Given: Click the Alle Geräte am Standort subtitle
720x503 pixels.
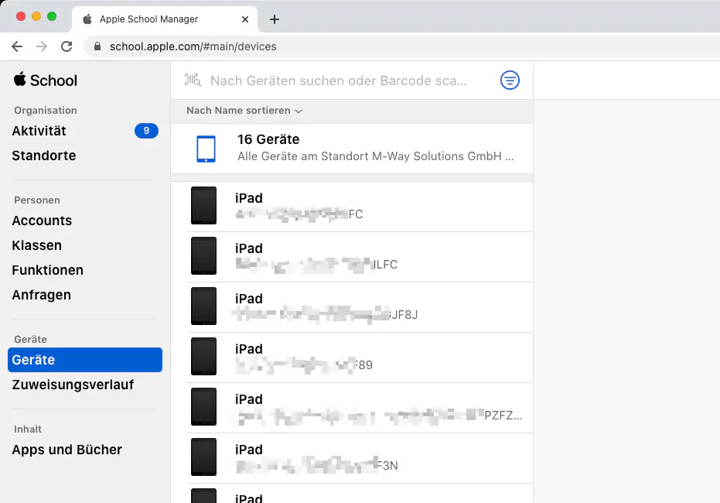Looking at the screenshot, I should click(375, 156).
